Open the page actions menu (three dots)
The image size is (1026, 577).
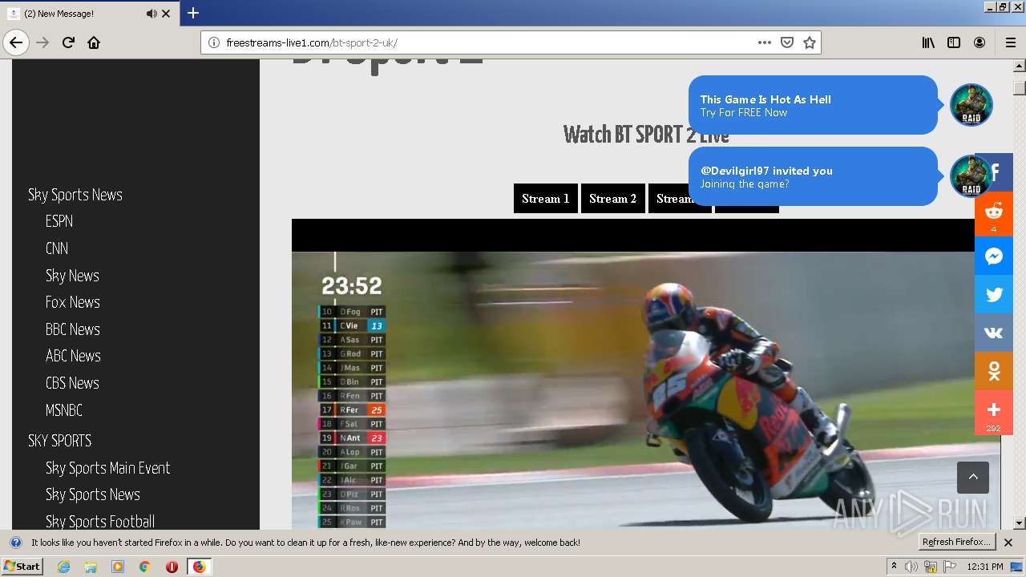tap(765, 42)
